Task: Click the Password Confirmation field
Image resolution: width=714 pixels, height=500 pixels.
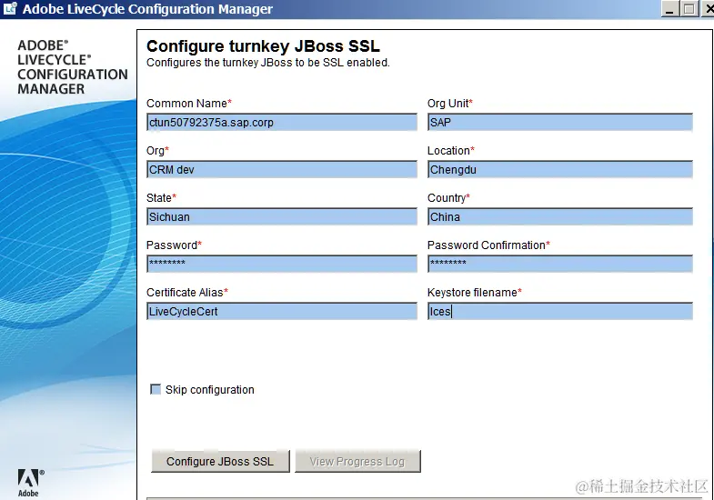Action: [560, 264]
